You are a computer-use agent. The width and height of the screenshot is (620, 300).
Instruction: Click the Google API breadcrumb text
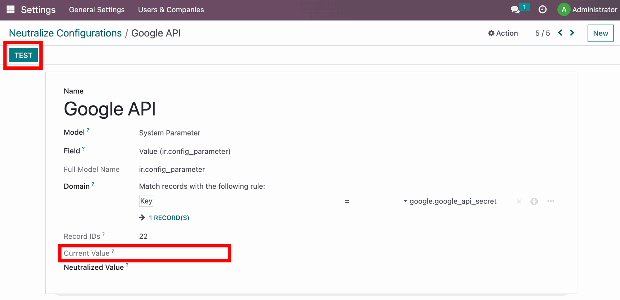[156, 33]
